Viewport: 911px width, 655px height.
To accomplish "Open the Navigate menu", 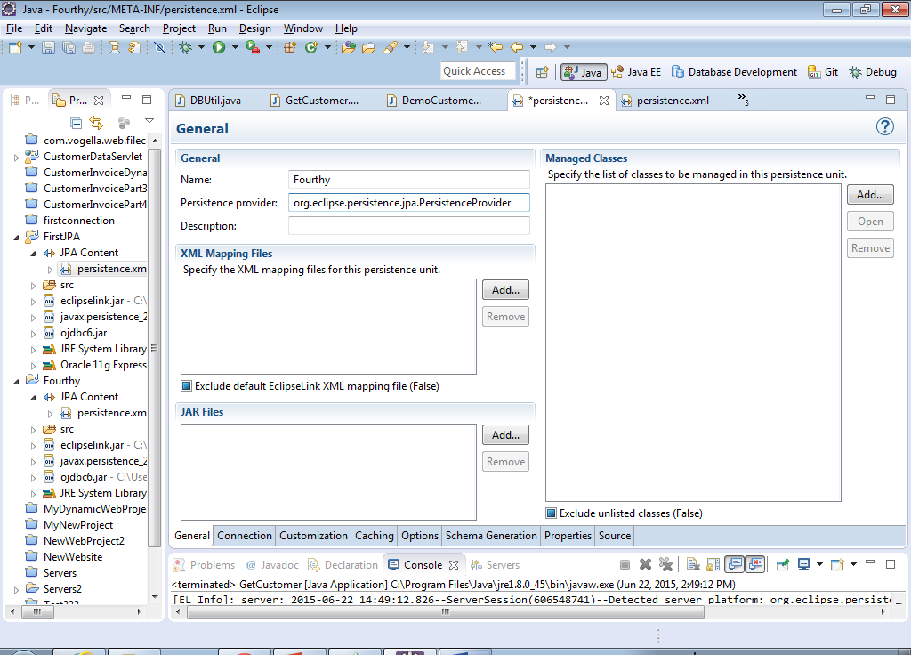I will pos(85,28).
